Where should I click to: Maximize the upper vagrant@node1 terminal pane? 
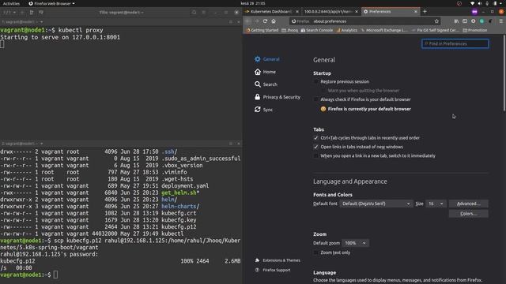[x=231, y=22]
